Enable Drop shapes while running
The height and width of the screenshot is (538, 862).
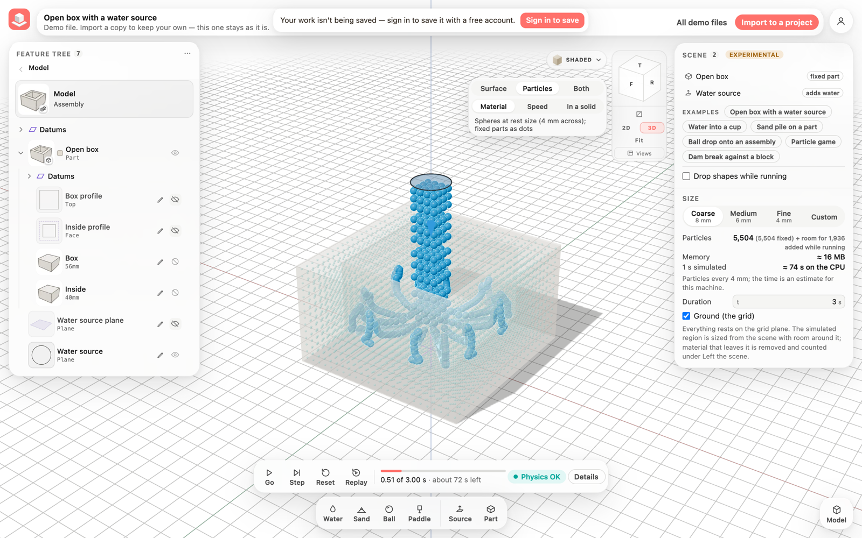coord(686,176)
